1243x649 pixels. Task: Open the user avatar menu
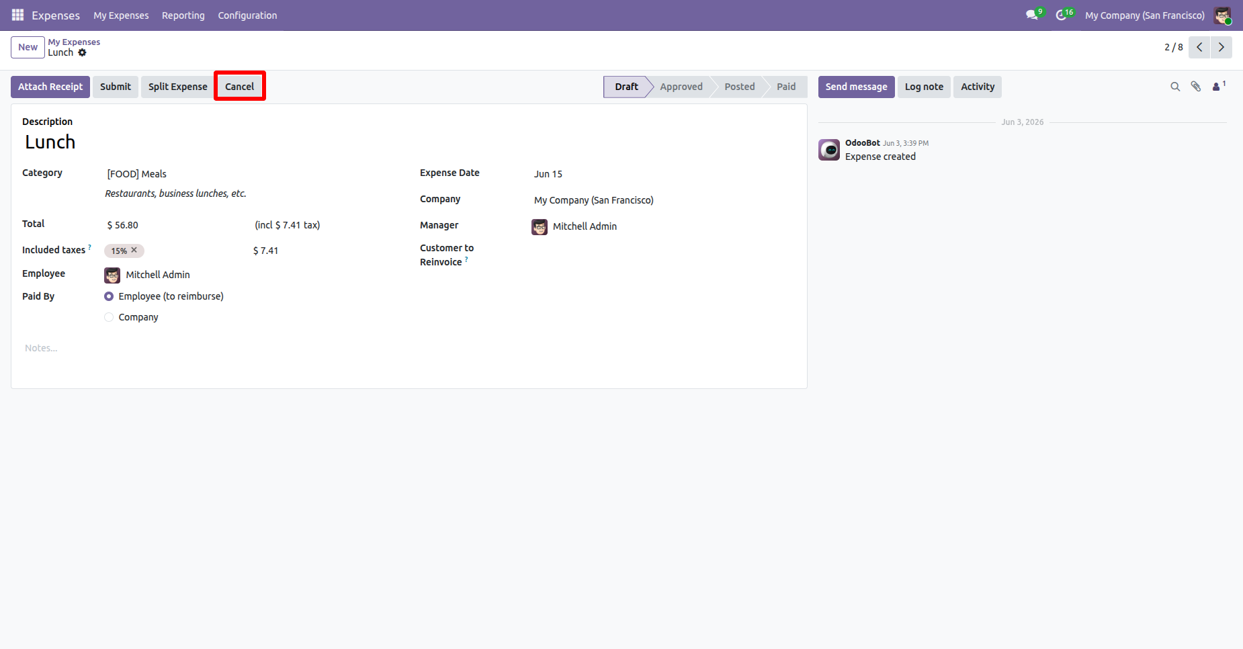tap(1222, 15)
